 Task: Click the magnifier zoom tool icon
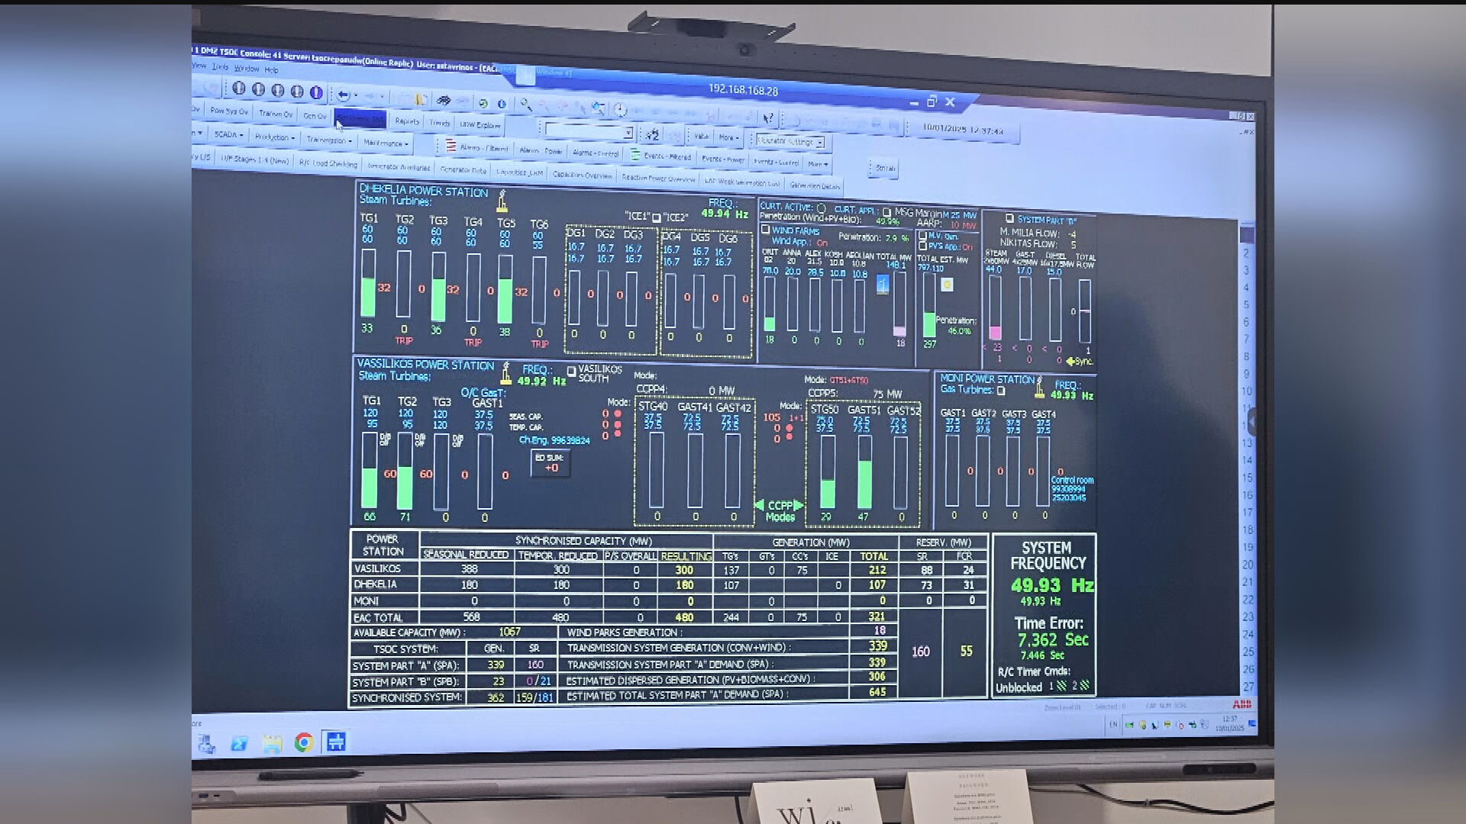525,105
